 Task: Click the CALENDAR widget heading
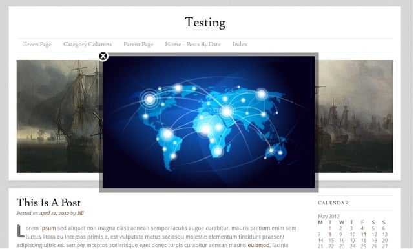(x=333, y=203)
